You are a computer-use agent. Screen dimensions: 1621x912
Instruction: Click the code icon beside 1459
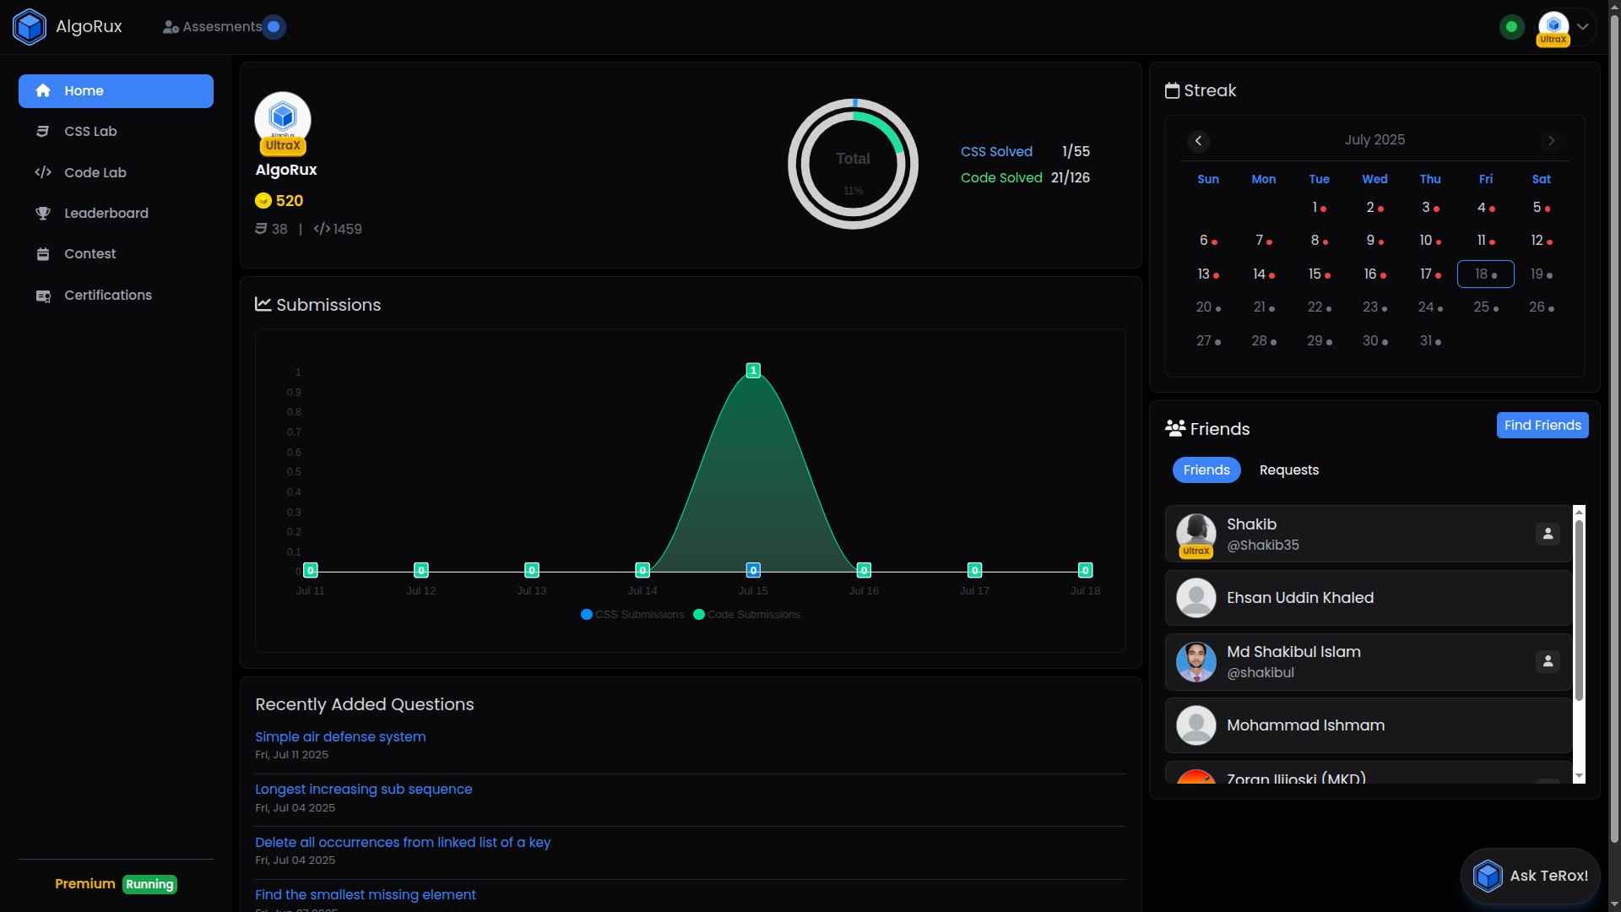click(x=322, y=229)
